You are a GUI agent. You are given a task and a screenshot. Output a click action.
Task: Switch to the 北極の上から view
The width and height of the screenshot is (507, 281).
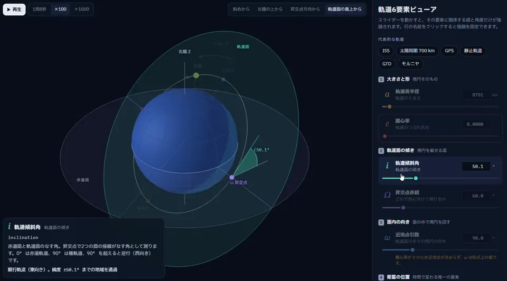pyautogui.click(x=270, y=9)
